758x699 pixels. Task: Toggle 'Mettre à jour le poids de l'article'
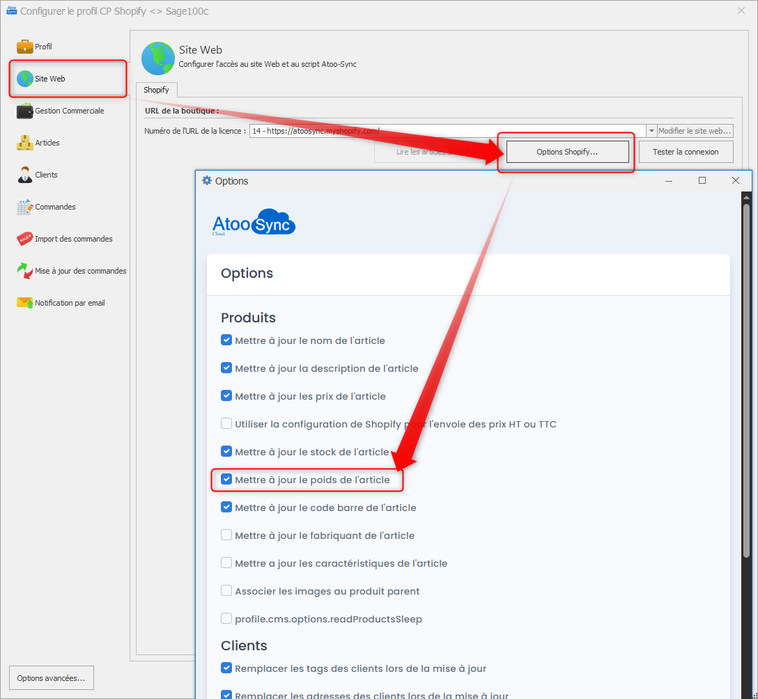click(226, 479)
